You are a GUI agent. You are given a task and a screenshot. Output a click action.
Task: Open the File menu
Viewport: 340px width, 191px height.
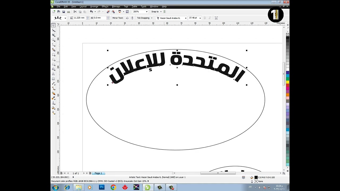pos(58,6)
